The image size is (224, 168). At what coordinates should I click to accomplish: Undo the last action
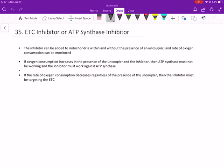coord(13,10)
